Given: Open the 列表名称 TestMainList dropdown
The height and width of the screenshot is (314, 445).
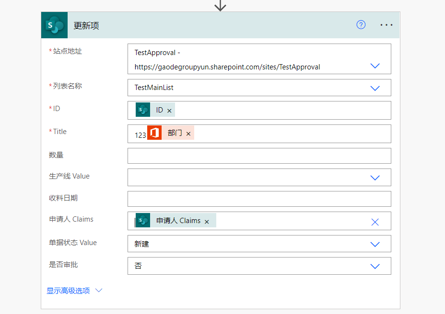Looking at the screenshot, I should point(375,88).
